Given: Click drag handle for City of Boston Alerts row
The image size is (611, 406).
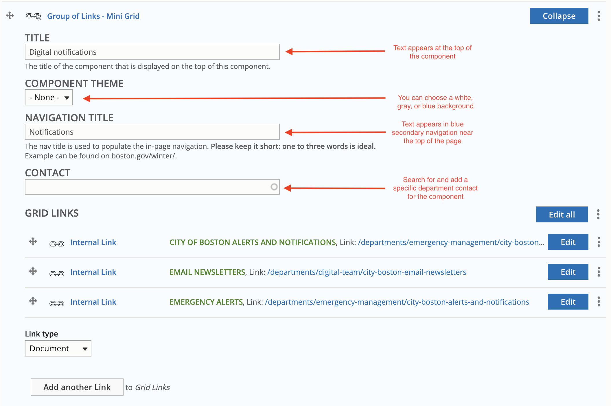Looking at the screenshot, I should click(x=33, y=242).
